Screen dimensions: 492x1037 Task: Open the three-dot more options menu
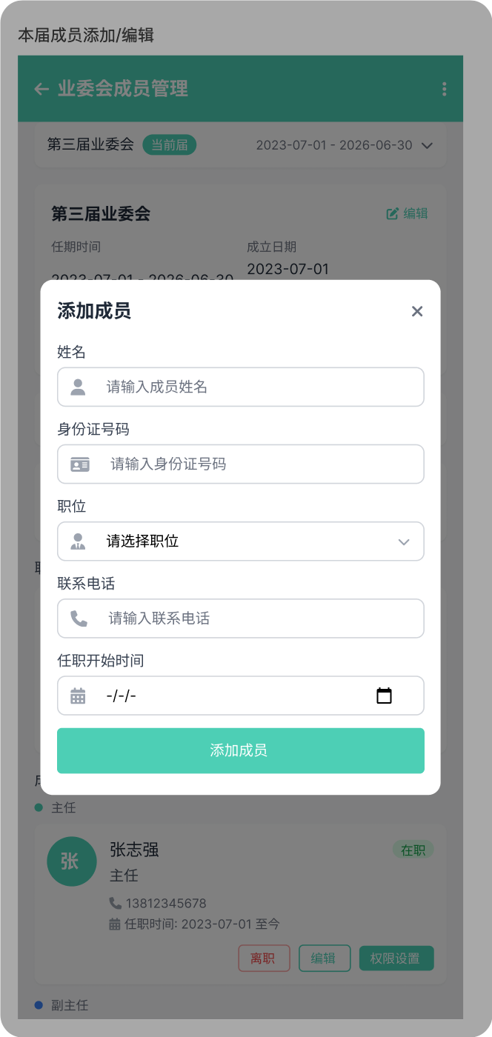click(444, 89)
